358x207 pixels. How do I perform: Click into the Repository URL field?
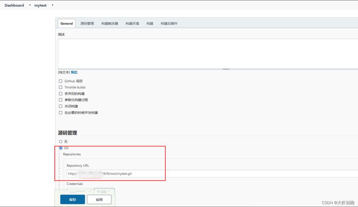(212, 174)
